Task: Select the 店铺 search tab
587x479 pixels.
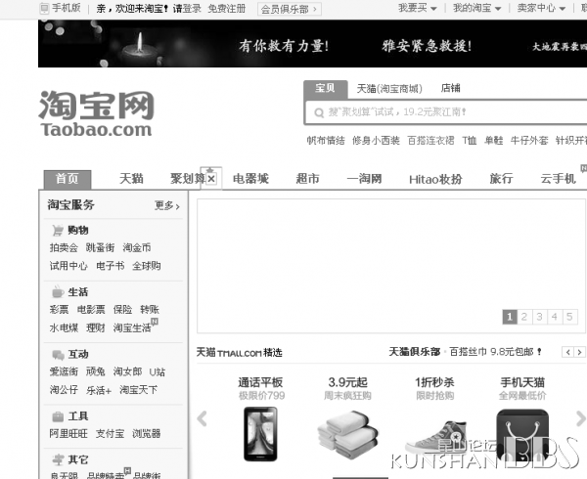Action: pyautogui.click(x=450, y=88)
